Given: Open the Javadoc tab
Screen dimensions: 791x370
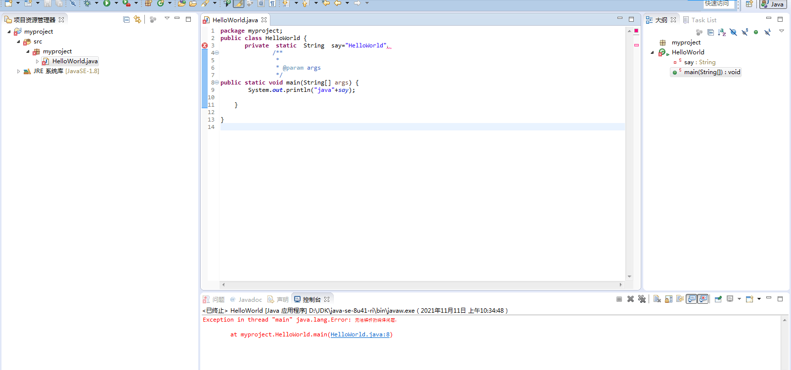Looking at the screenshot, I should pyautogui.click(x=246, y=299).
